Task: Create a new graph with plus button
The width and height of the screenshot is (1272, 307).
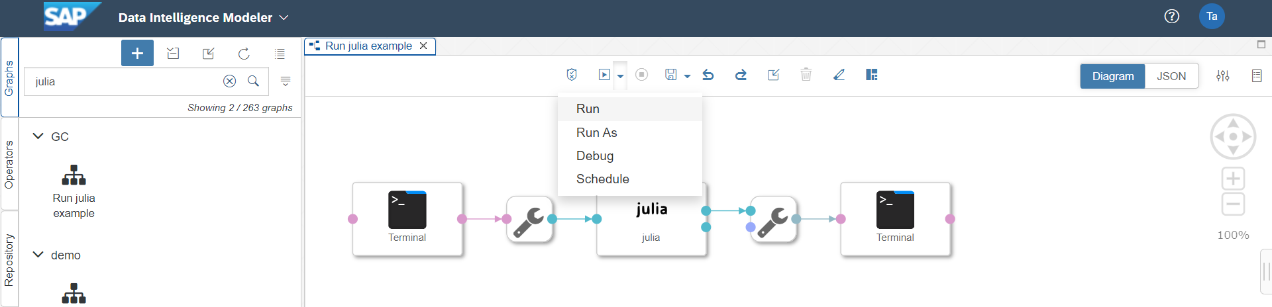Action: [x=137, y=53]
